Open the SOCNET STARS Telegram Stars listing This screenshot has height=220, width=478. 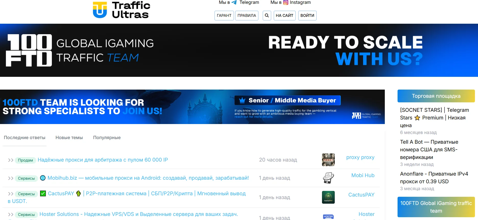pos(435,118)
